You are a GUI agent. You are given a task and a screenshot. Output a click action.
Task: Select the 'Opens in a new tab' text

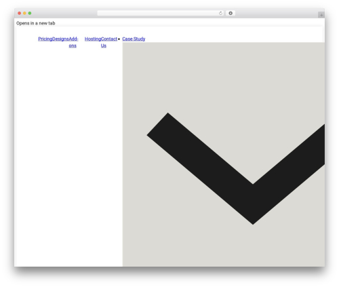point(36,23)
